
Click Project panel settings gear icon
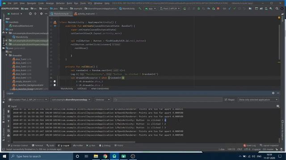point(41,14)
